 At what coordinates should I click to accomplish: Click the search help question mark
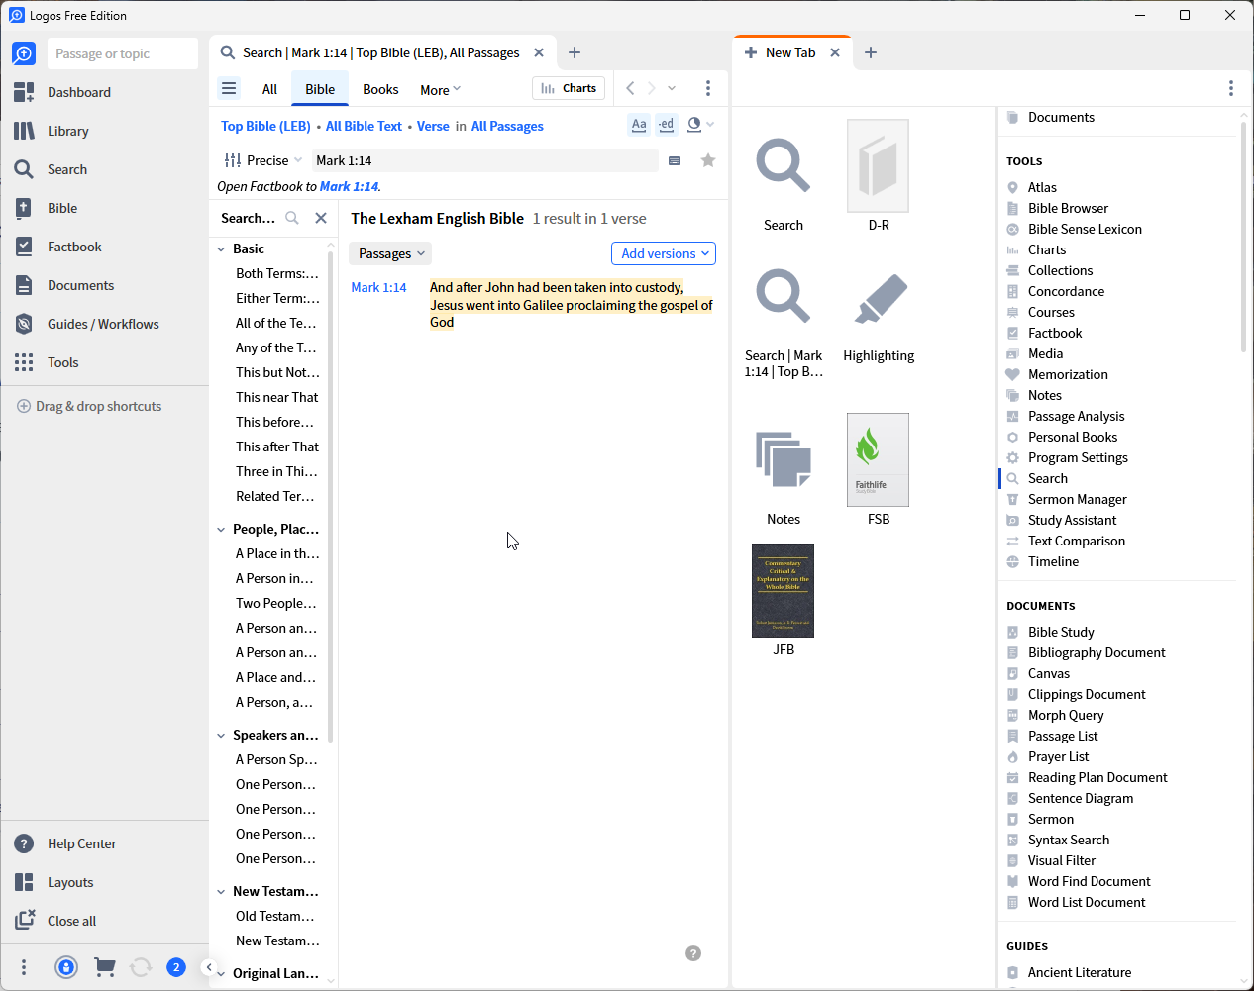tap(693, 953)
